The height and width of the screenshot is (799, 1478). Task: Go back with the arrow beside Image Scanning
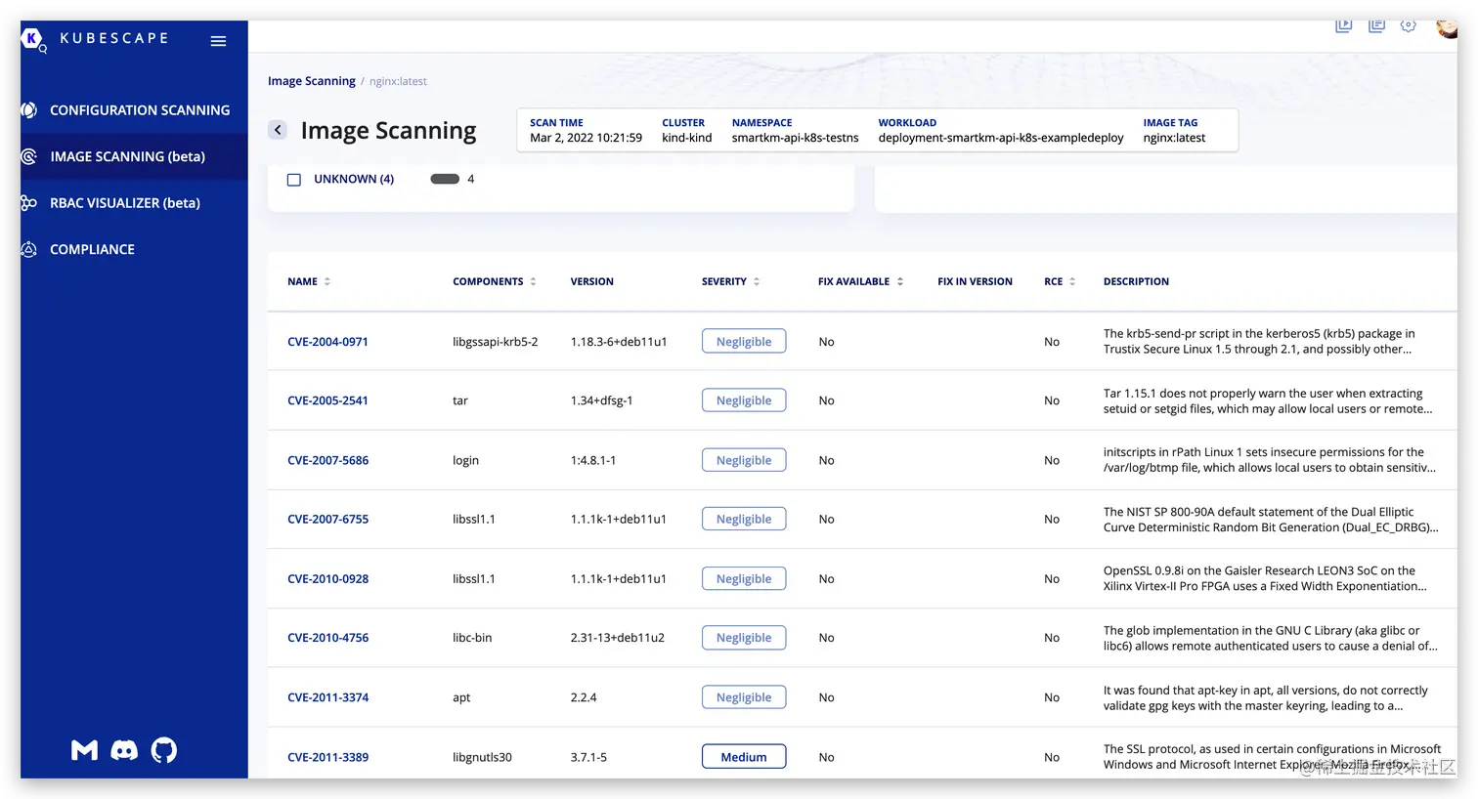pos(278,130)
